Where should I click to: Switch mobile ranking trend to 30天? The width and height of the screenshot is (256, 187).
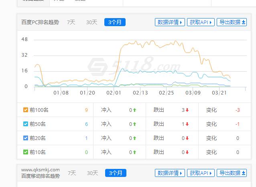[92, 173]
